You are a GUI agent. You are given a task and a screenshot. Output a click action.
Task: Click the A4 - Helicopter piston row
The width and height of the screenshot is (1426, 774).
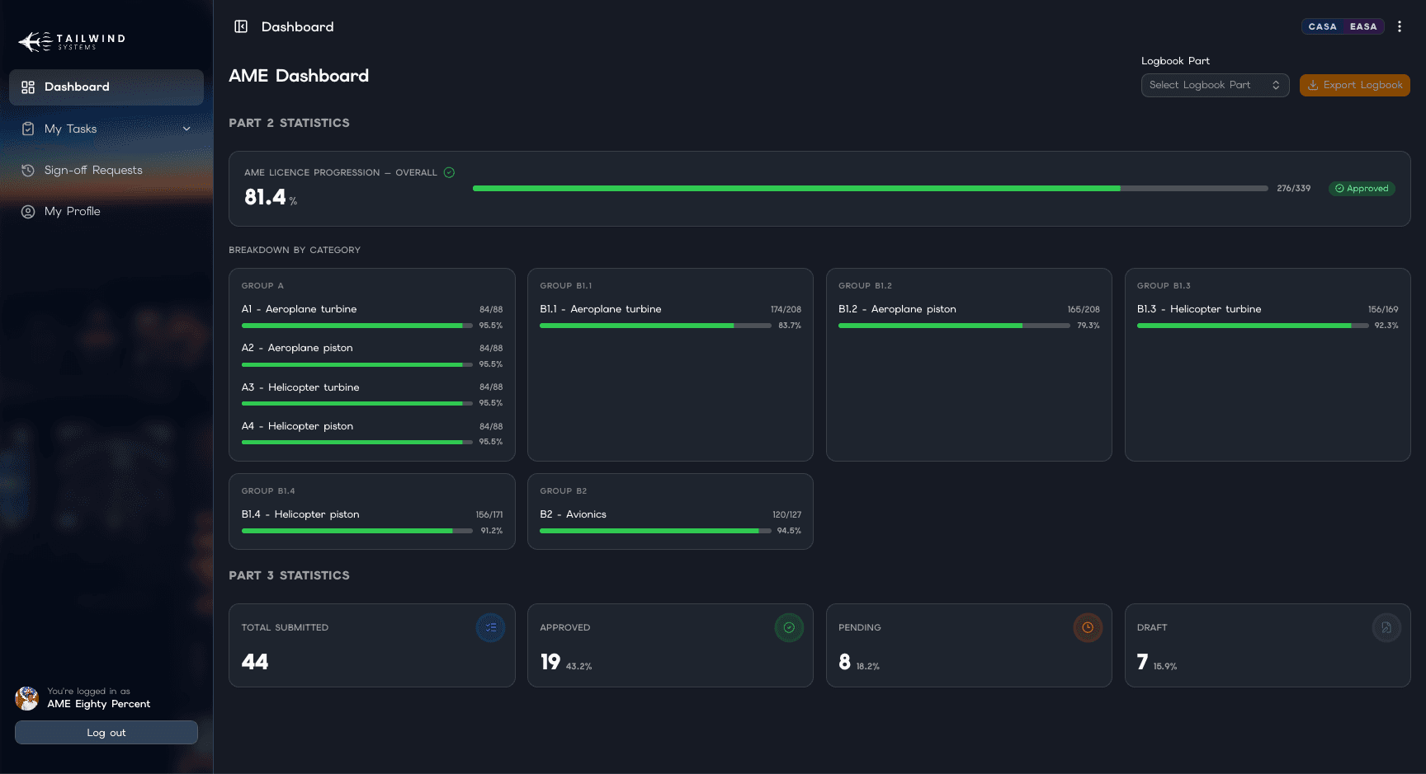tap(371, 434)
